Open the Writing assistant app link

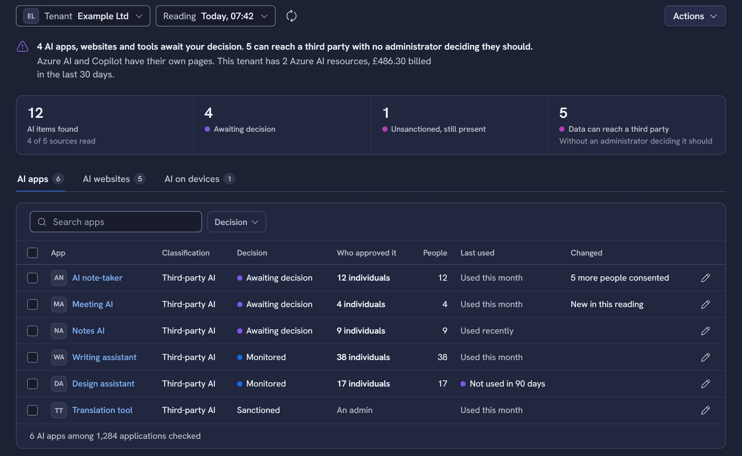coord(104,357)
